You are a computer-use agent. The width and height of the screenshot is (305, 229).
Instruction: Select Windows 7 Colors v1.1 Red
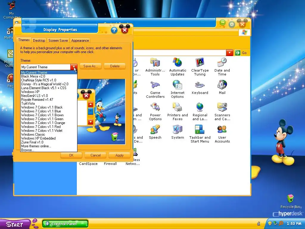coord(49,127)
